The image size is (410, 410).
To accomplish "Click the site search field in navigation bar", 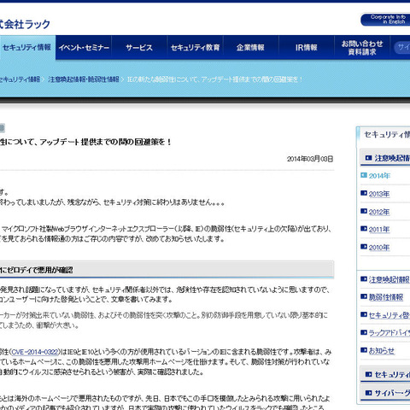I will (x=402, y=48).
